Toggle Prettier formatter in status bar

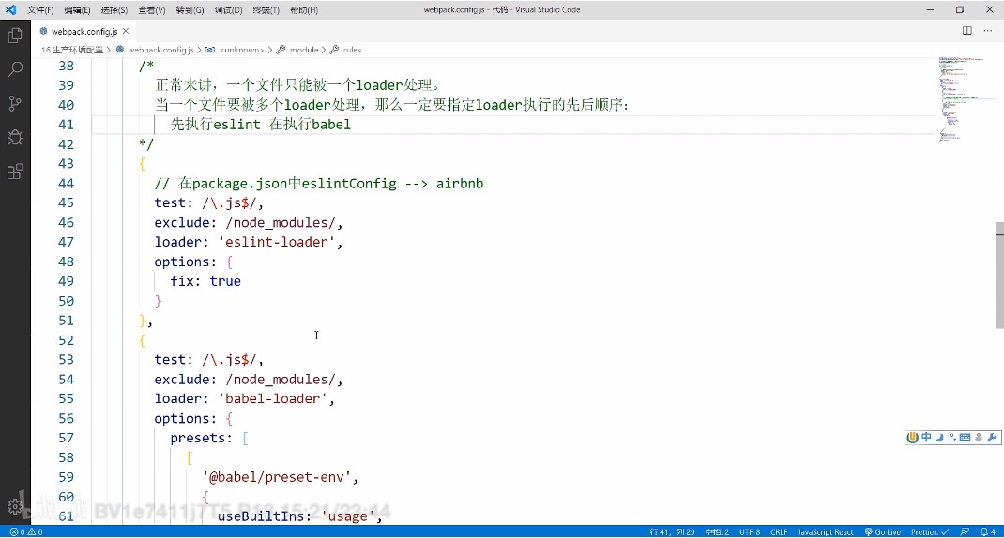click(930, 531)
